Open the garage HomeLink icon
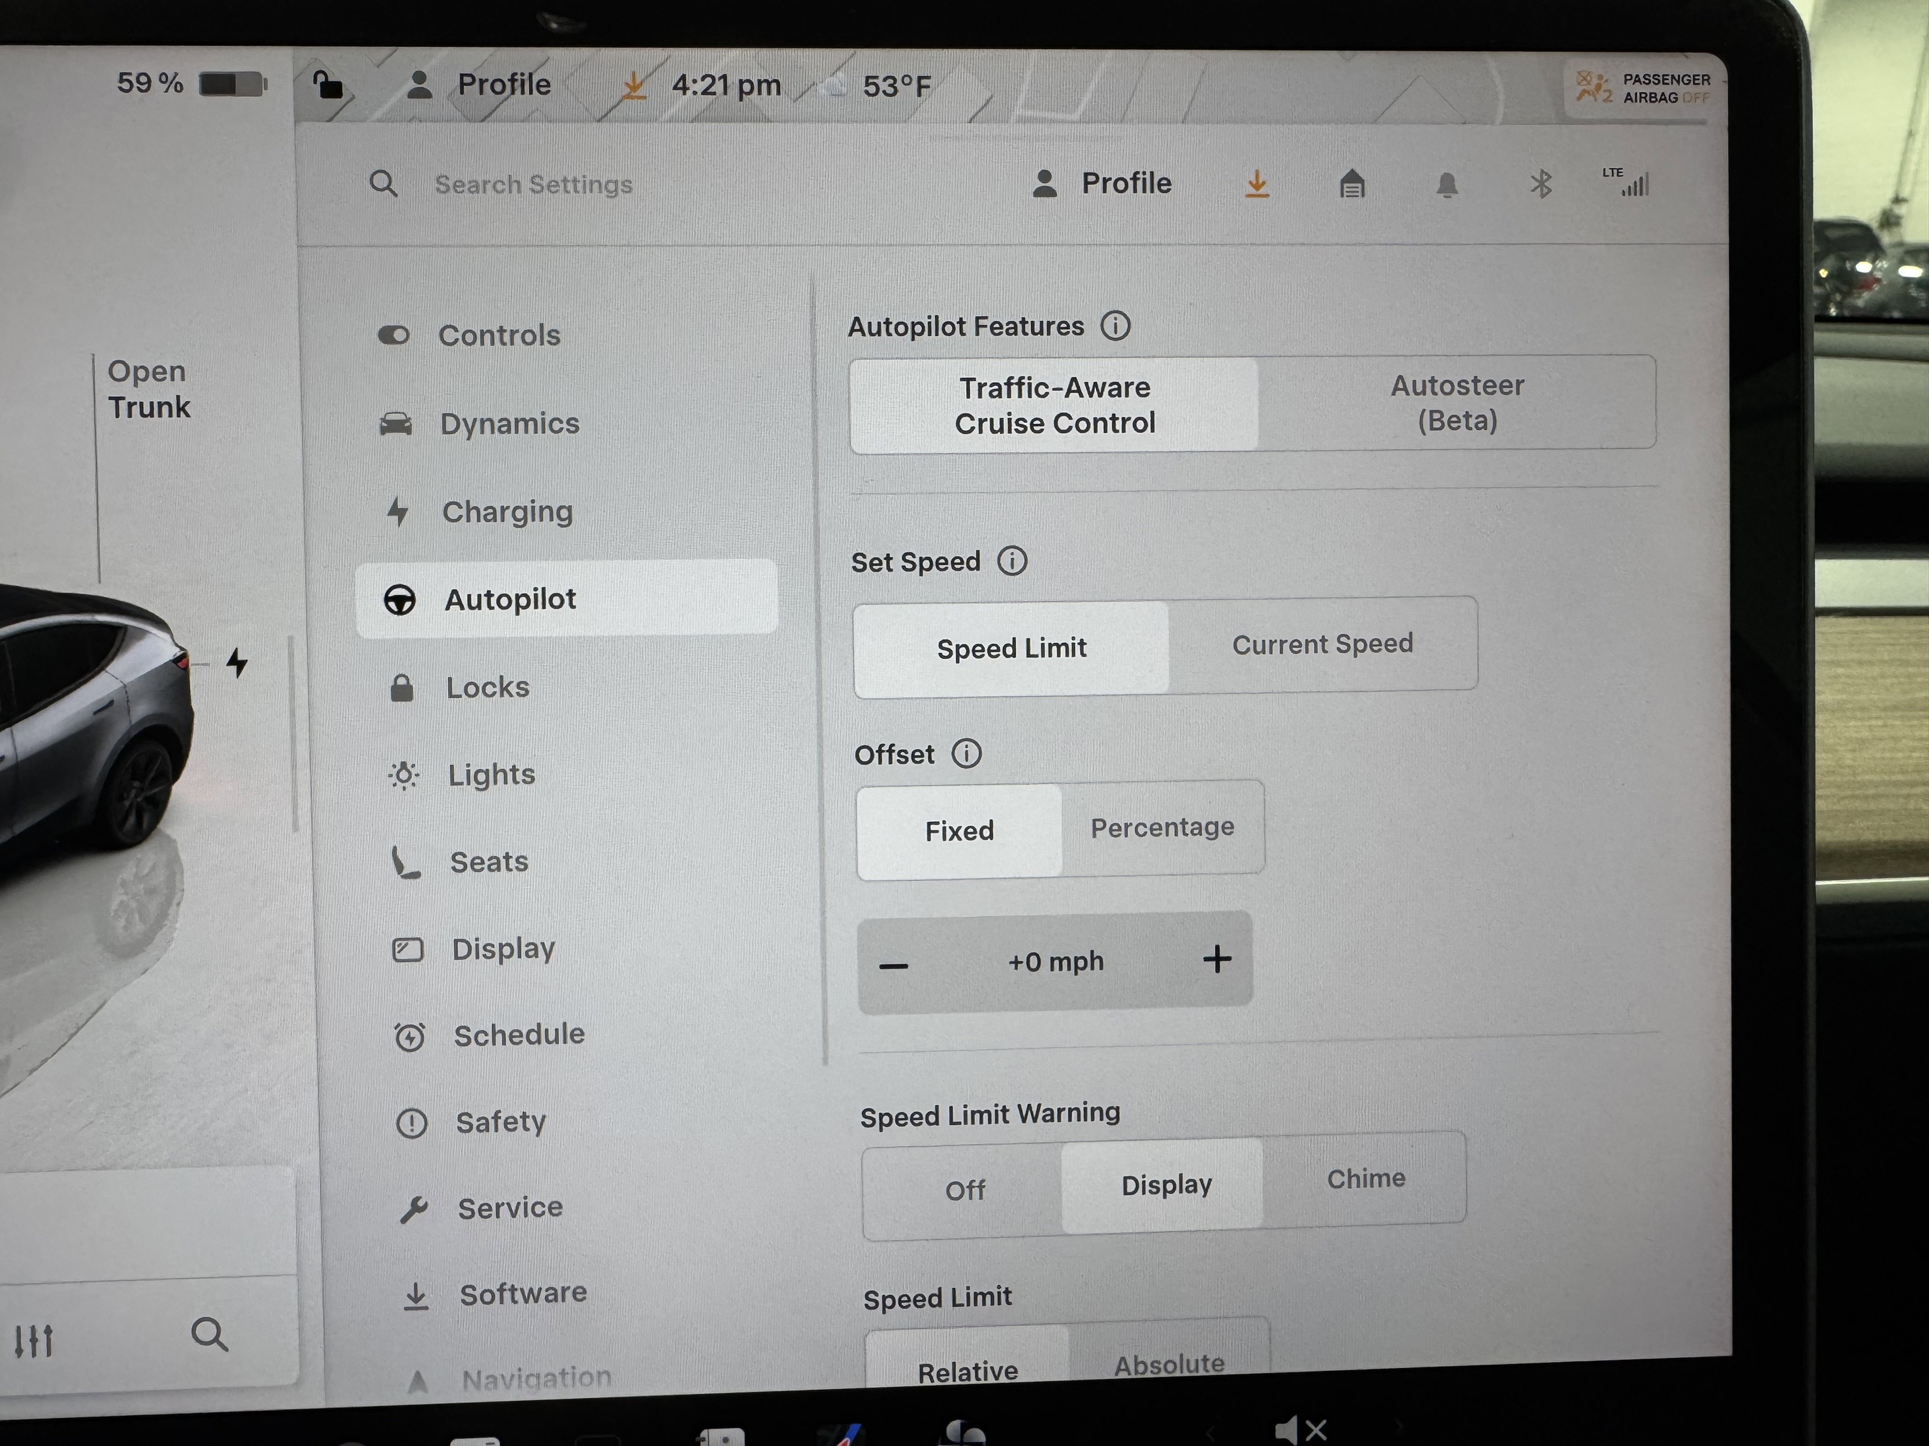The width and height of the screenshot is (1929, 1446). 1352,184
